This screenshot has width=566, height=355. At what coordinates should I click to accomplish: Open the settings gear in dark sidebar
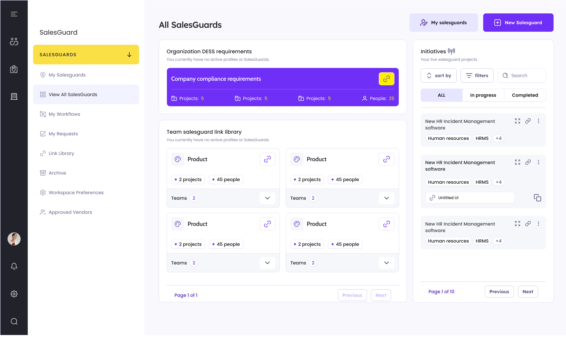(14, 294)
